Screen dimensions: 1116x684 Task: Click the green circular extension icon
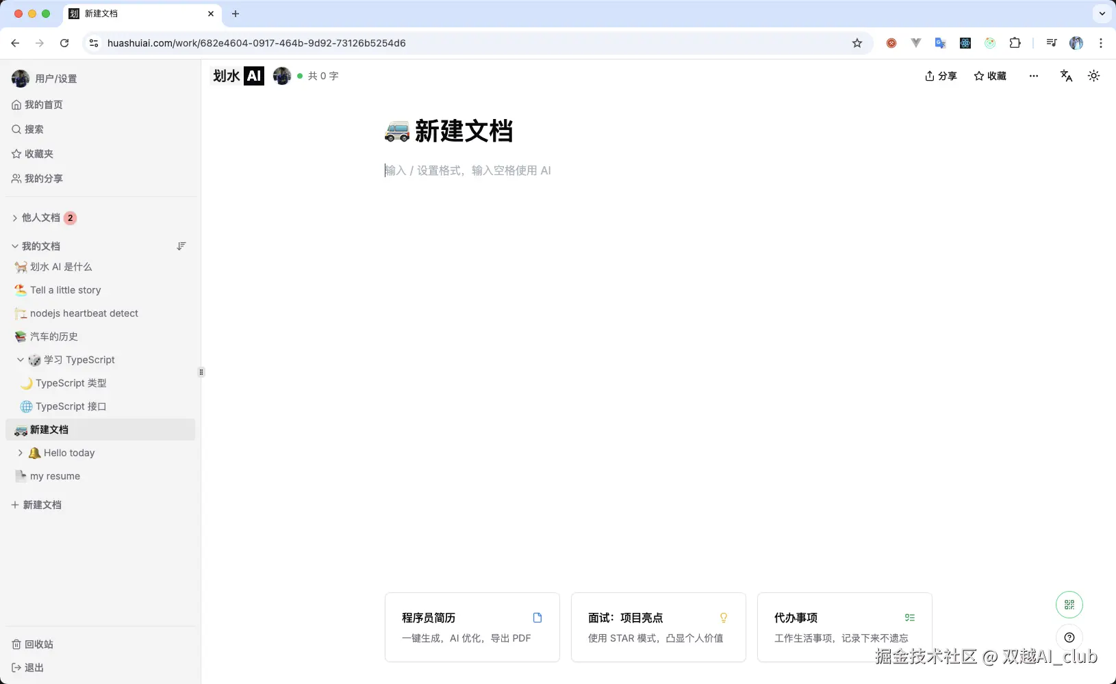coord(990,43)
